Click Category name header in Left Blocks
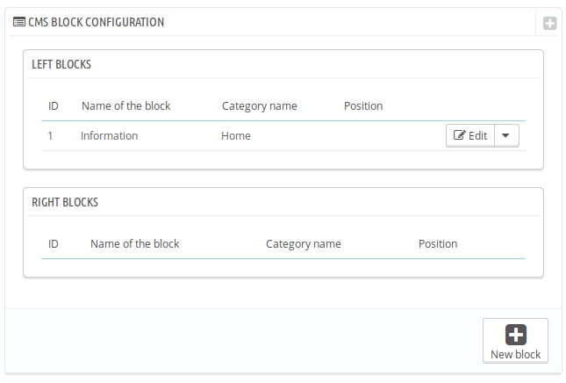Viewport: 566px width, 383px height. tap(259, 106)
